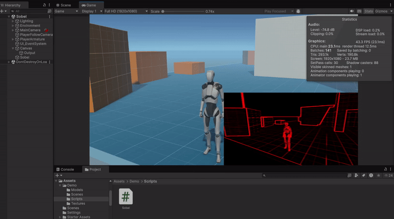
Task: Toggle the Hierarchy panel lock icon
Action: coord(44,5)
